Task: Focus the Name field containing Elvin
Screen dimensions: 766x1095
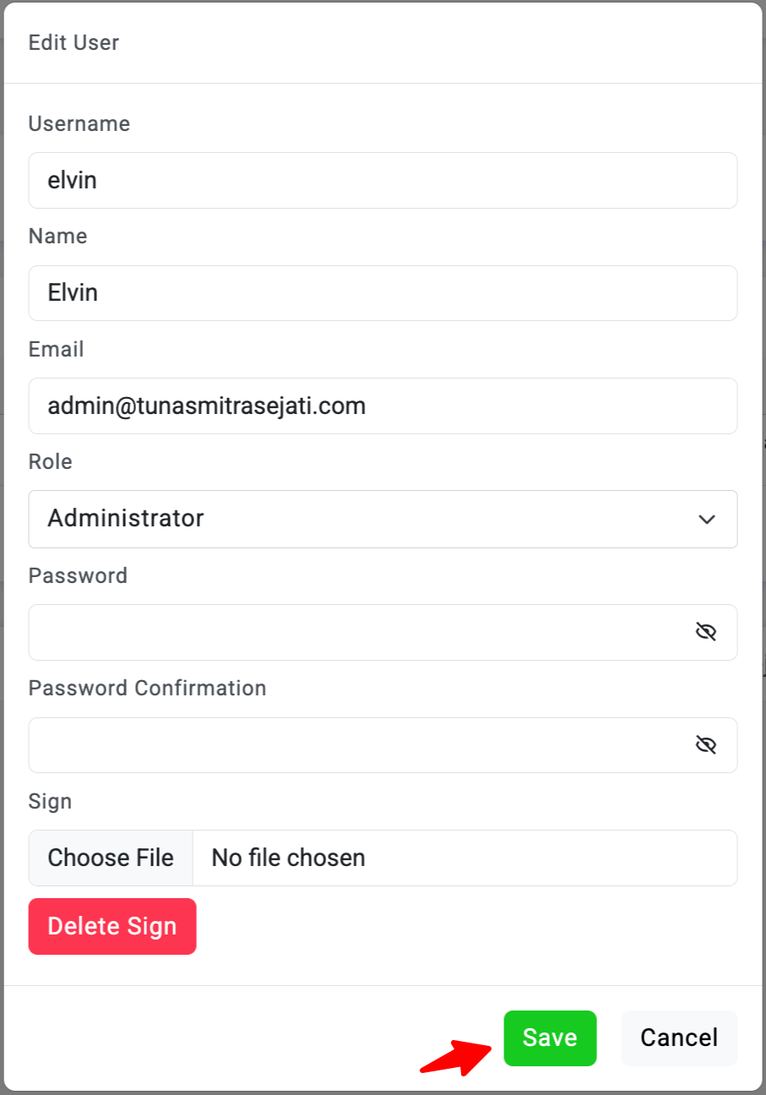Action: click(383, 293)
